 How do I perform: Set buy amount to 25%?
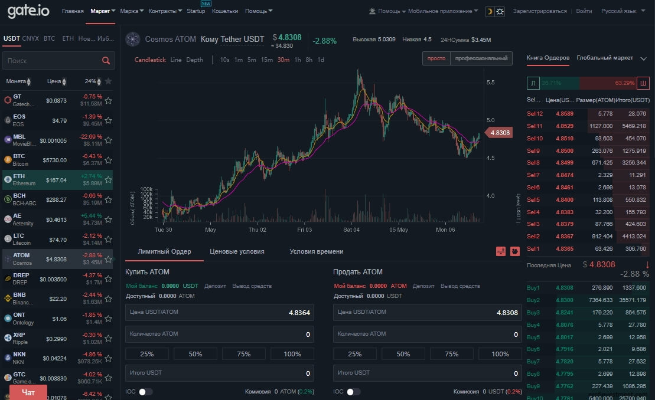coord(147,354)
